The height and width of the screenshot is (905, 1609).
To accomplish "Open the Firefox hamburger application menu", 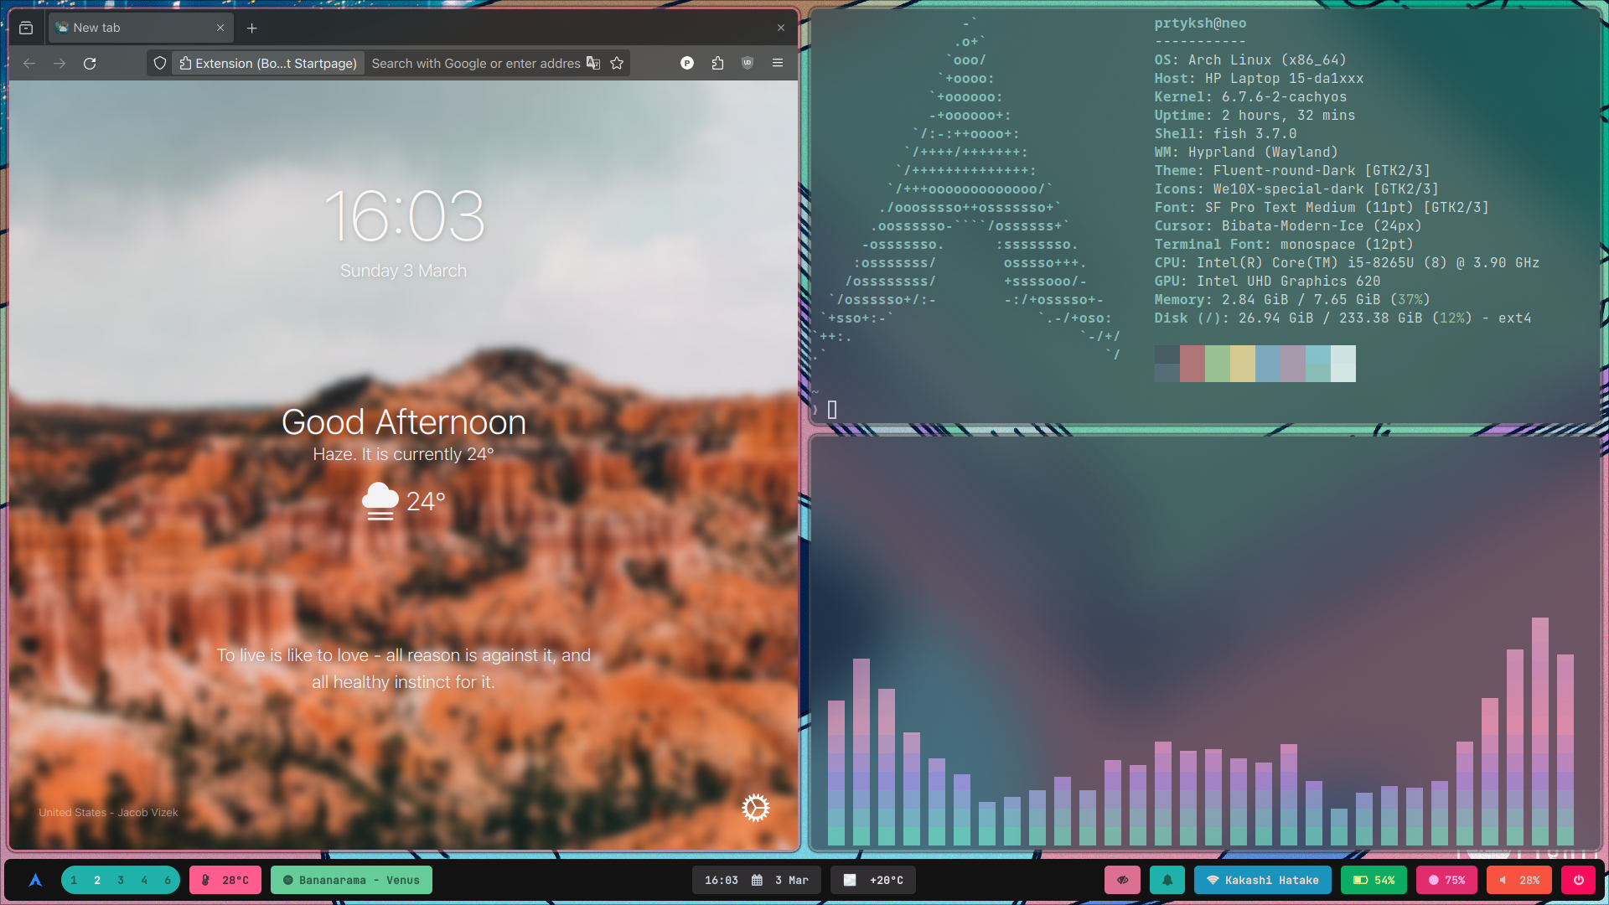I will 778,64.
